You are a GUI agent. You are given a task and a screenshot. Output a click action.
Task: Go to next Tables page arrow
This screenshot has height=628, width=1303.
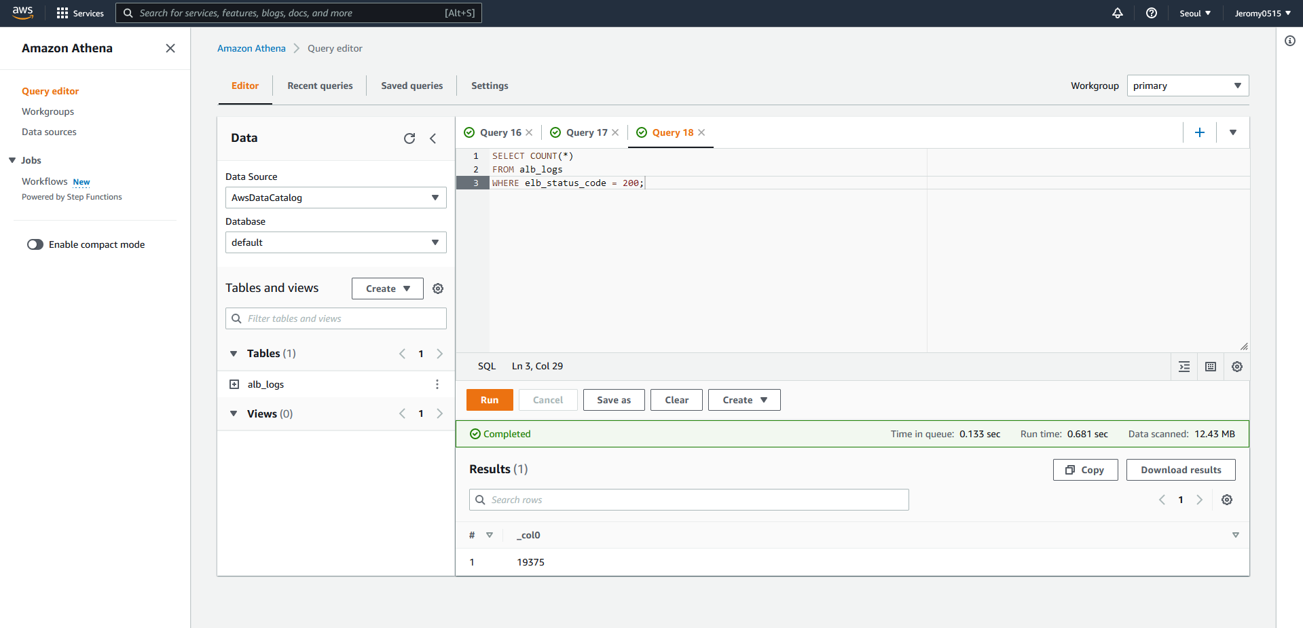pyautogui.click(x=440, y=354)
